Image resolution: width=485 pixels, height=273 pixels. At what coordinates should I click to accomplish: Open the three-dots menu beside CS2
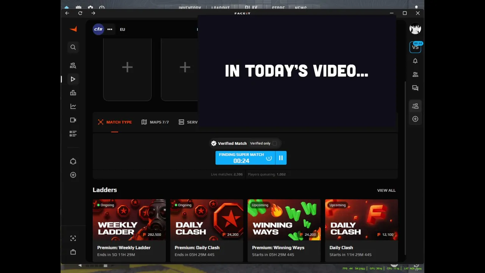110,29
